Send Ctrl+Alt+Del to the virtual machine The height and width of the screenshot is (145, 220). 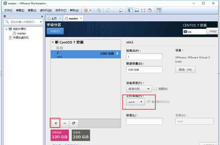(x=99, y=10)
